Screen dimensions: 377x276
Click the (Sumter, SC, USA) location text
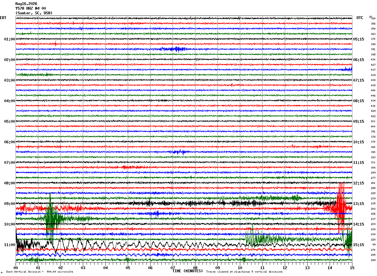click(x=34, y=13)
